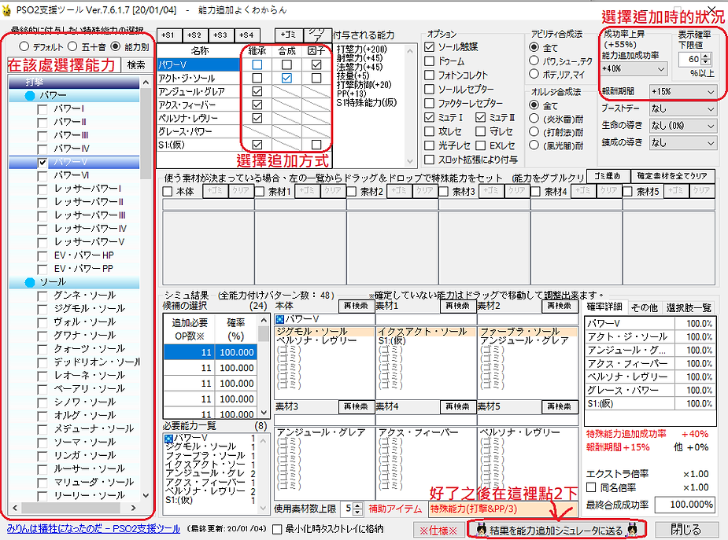728x540 pixels.
Task: Enable the 同名倍率 checkbox
Action: pyautogui.click(x=591, y=487)
